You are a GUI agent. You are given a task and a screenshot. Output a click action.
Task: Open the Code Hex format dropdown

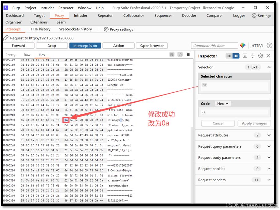point(223,104)
